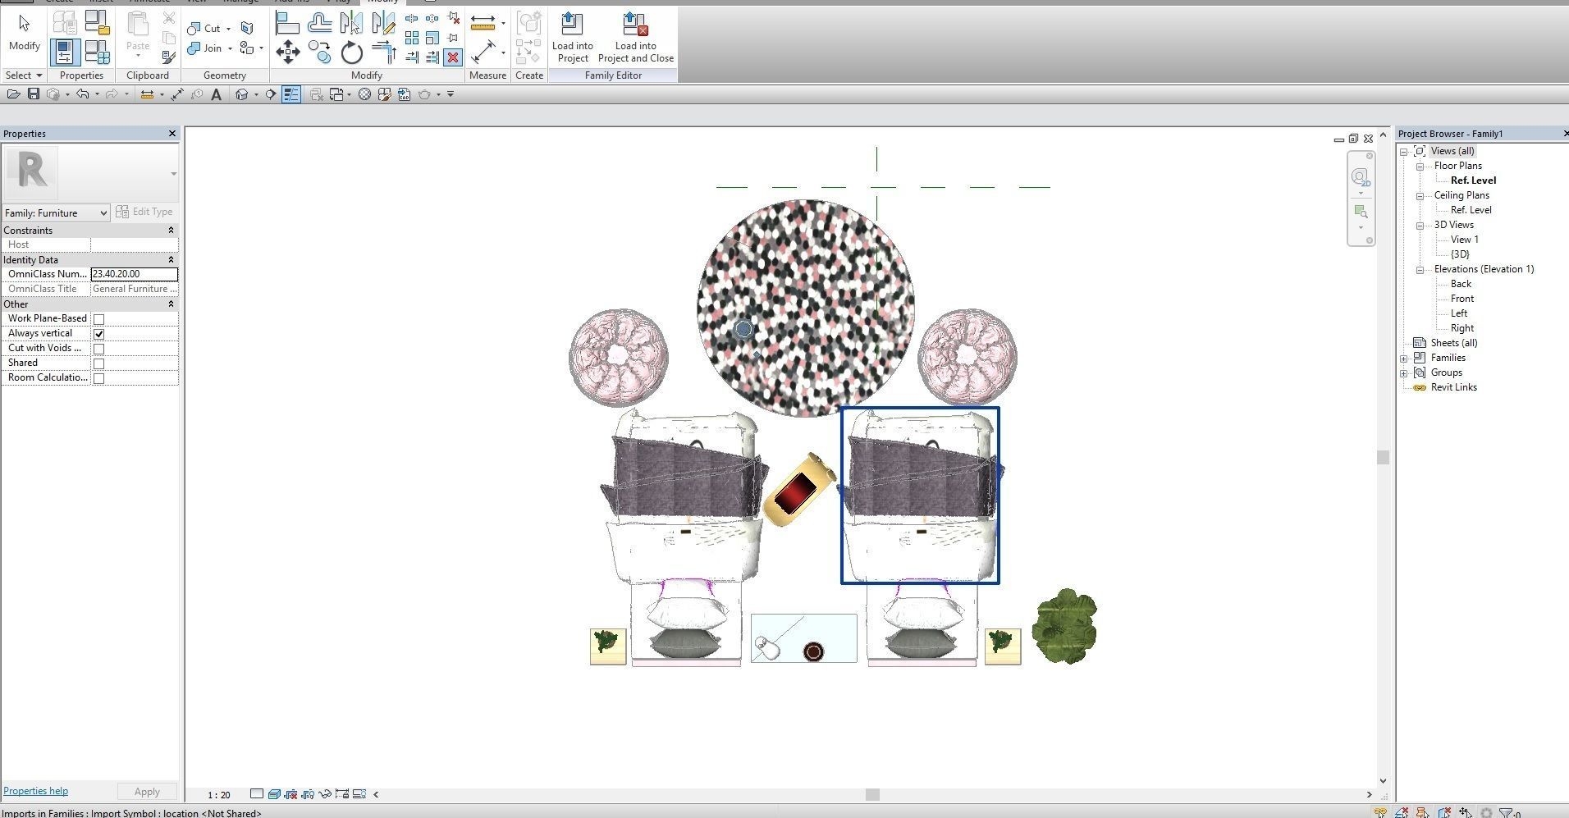Click the Scale tool
The height and width of the screenshot is (818, 1569).
pyautogui.click(x=432, y=38)
